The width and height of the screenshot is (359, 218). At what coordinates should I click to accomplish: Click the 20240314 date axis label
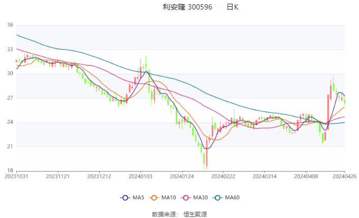(x=264, y=176)
